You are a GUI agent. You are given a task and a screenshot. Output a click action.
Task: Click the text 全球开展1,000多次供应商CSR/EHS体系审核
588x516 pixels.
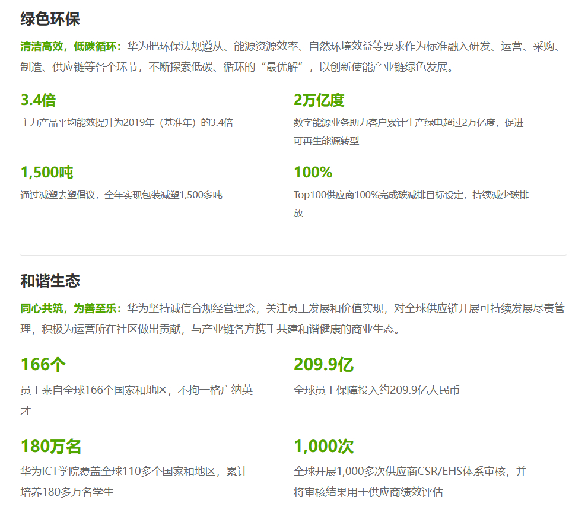(399, 472)
